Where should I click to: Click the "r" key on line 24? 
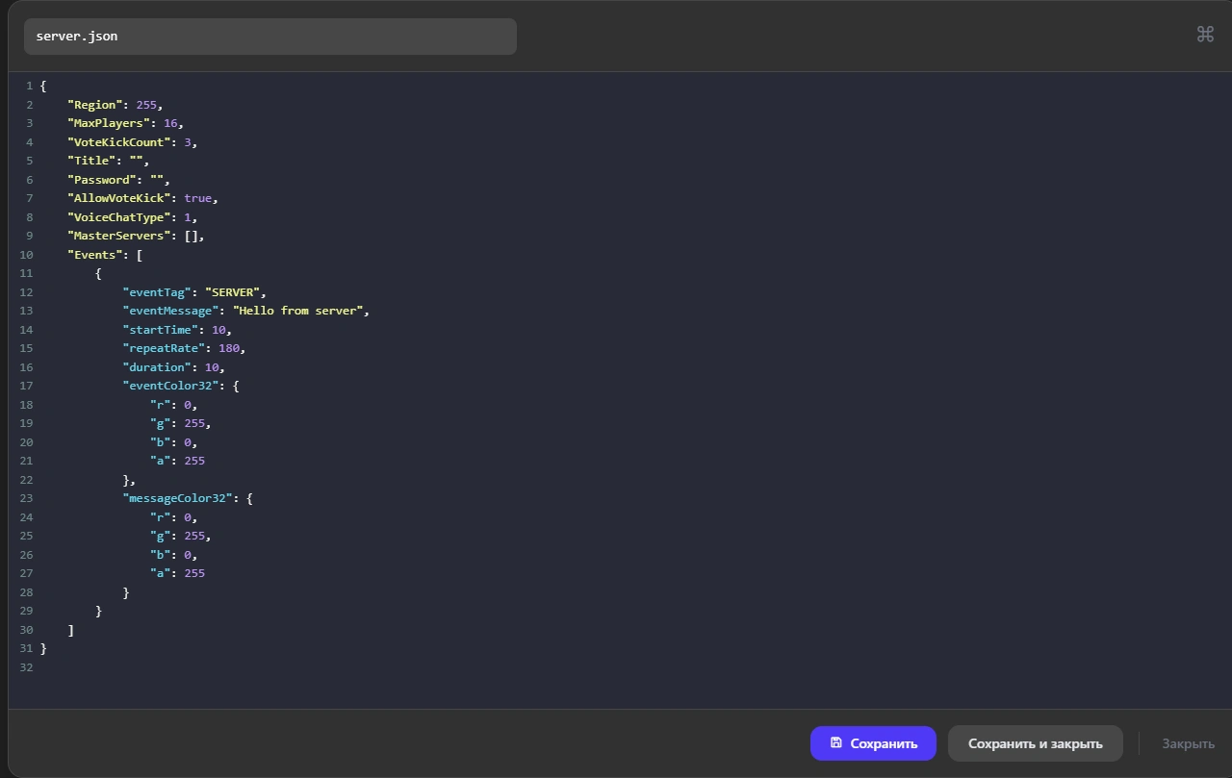tap(160, 517)
